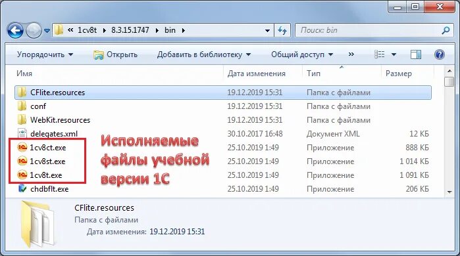This screenshot has height=256, width=460.
Task: Click the 1 014 КБ size cell
Action: click(414, 161)
